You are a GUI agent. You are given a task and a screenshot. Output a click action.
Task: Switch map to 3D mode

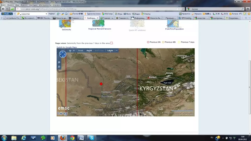point(74,51)
